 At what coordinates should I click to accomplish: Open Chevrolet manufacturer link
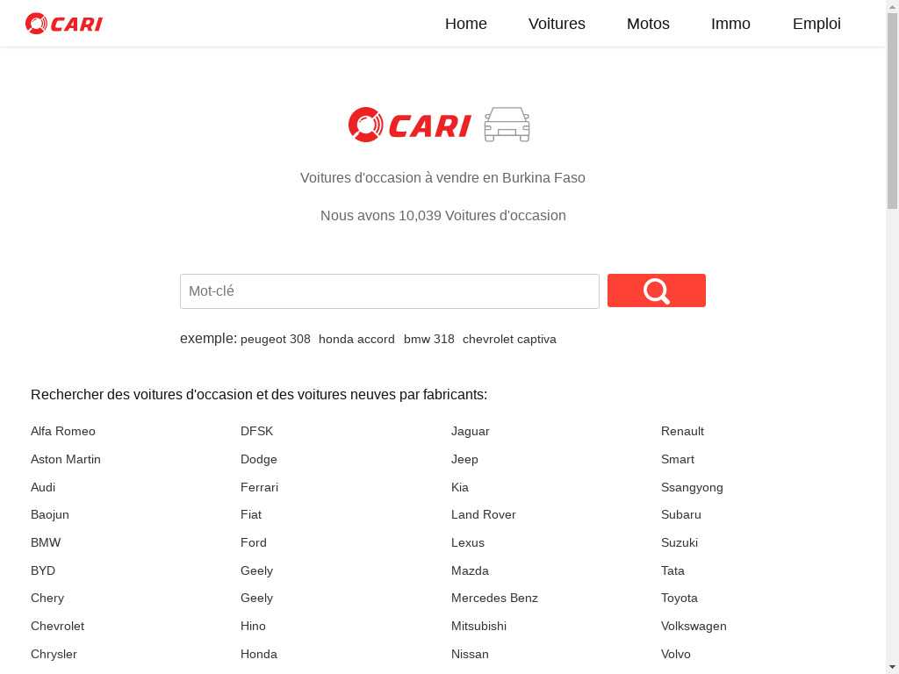[x=57, y=626]
